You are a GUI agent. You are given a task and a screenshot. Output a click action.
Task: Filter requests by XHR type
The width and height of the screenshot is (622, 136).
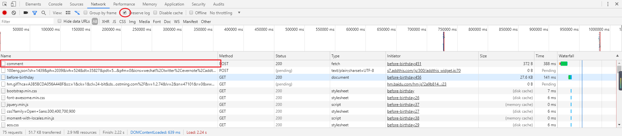coord(105,21)
